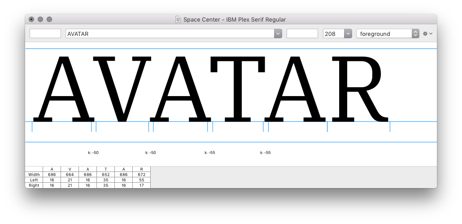The height and width of the screenshot is (224, 462).
Task: Click the width value 664 for V
Action: click(70, 175)
